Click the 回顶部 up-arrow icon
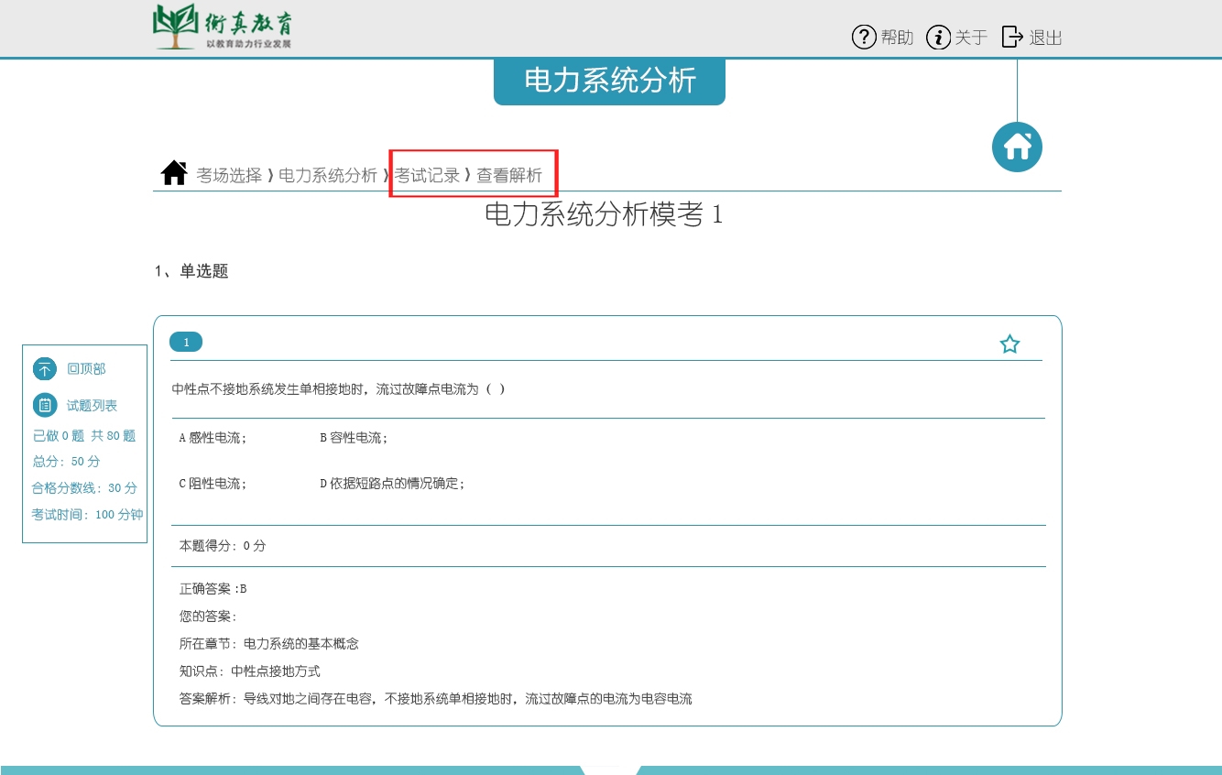 point(45,369)
